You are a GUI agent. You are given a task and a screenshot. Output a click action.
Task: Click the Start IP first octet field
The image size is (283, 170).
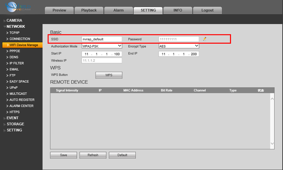[86, 54]
